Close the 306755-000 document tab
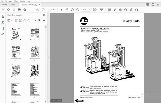Viewport: 161px width, 103px height. coord(39,5)
